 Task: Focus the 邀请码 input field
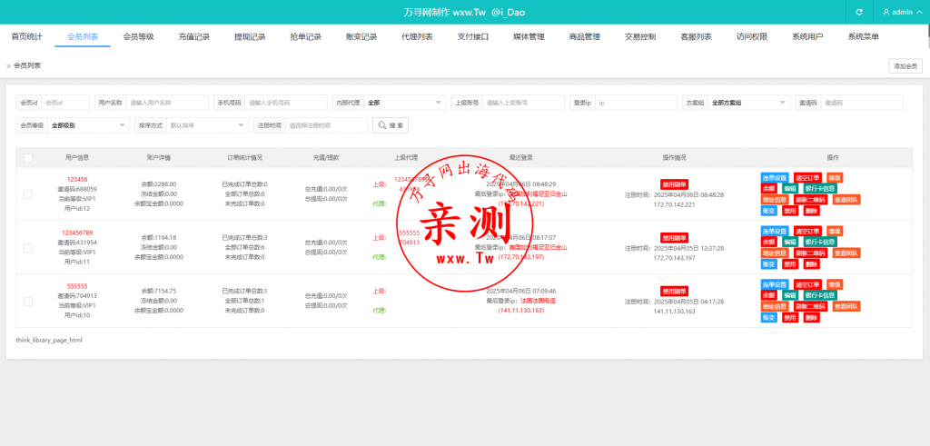(862, 103)
